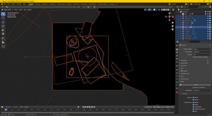Click the Bake button
The image size is (212, 116).
195,85
